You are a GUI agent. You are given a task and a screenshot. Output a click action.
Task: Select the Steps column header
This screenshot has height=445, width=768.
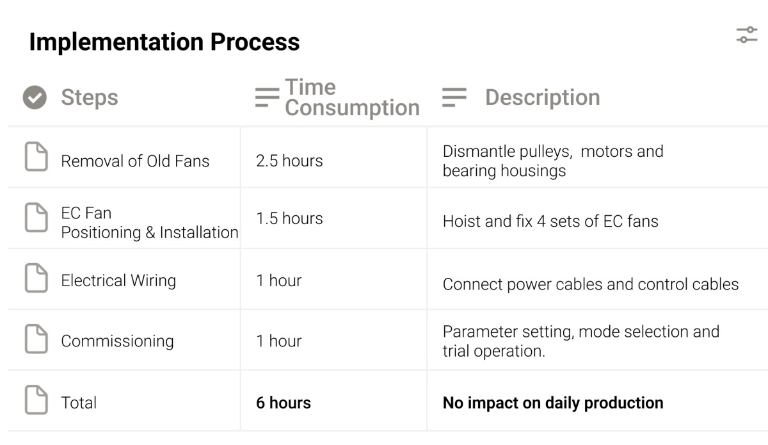(90, 97)
